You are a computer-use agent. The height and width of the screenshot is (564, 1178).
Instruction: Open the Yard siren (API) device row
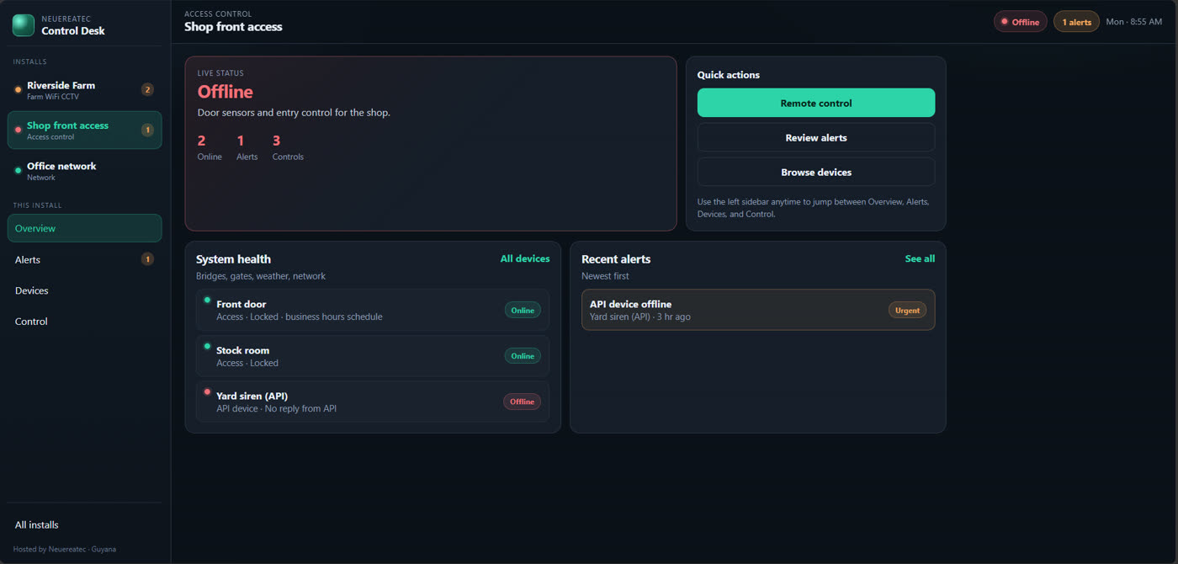pyautogui.click(x=373, y=402)
